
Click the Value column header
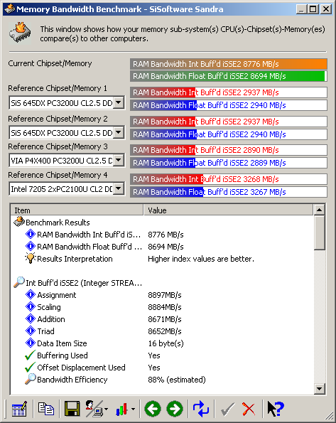click(229, 210)
